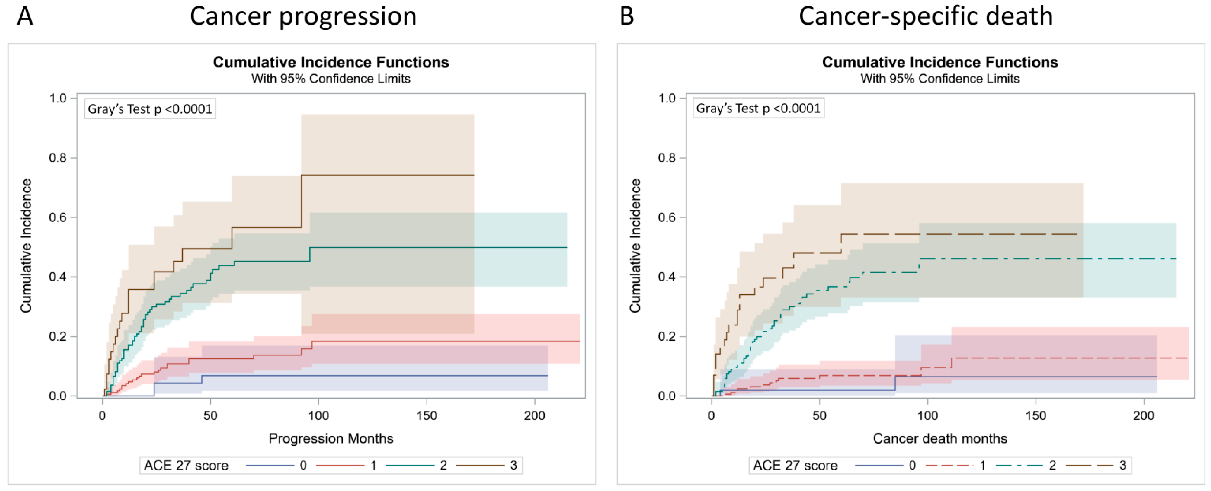Click the blue score 0 legend line in the Progression Months chart
The image size is (1211, 491).
(270, 465)
